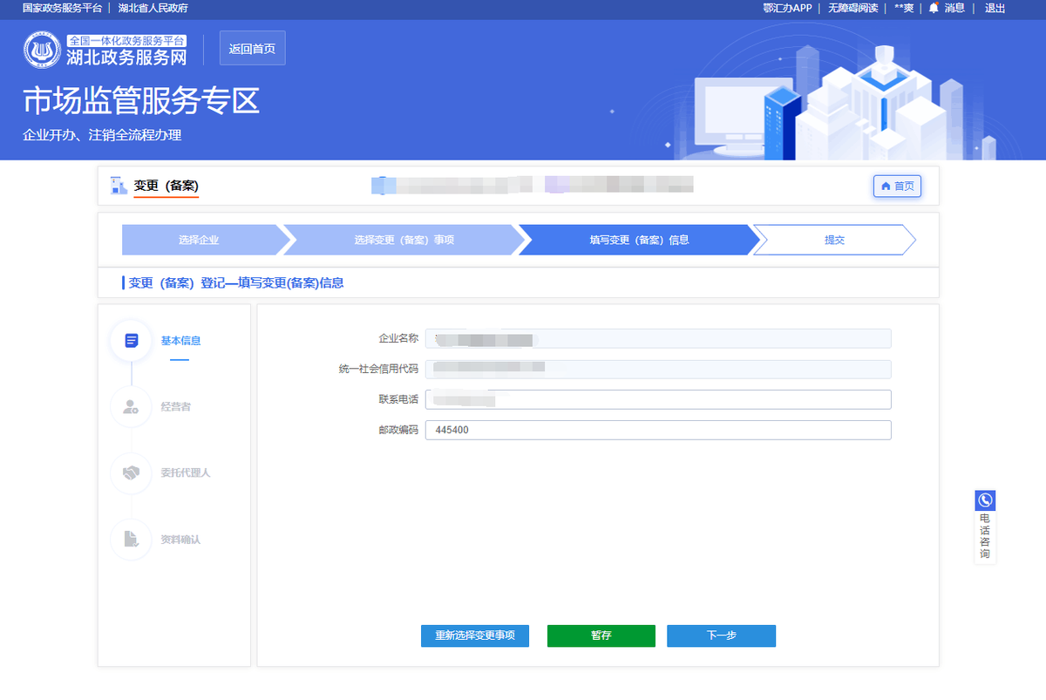Click the notification bell icon beside 消息
Viewport: 1046px width, 700px height.
pyautogui.click(x=934, y=8)
